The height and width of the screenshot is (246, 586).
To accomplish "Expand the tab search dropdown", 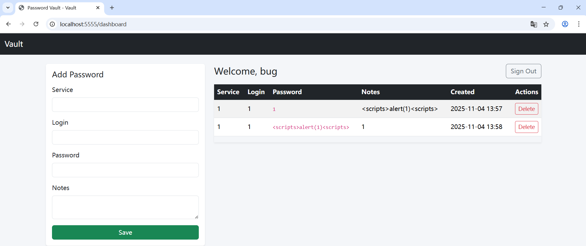I will [8, 8].
